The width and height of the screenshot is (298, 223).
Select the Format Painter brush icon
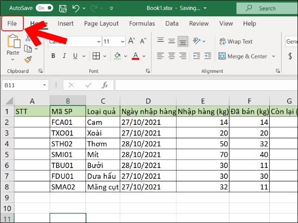point(28,59)
